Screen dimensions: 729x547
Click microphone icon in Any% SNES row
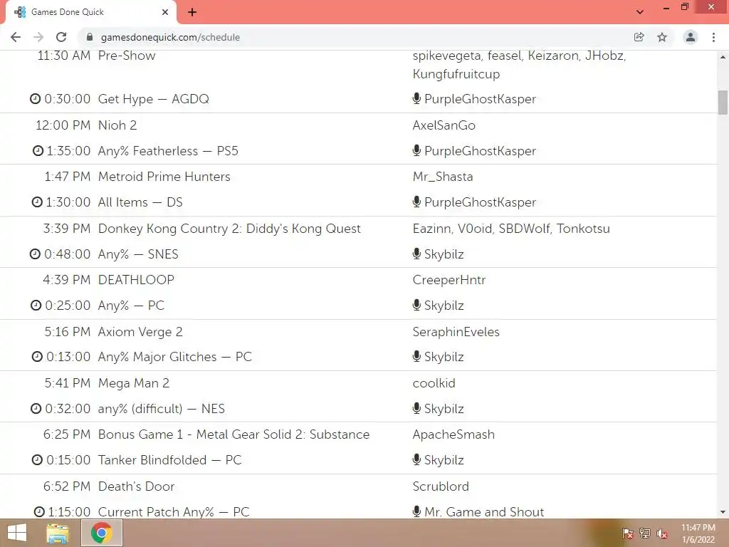(x=416, y=254)
